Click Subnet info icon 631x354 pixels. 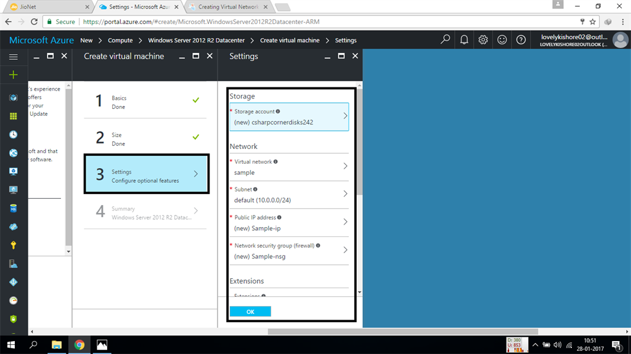point(255,189)
